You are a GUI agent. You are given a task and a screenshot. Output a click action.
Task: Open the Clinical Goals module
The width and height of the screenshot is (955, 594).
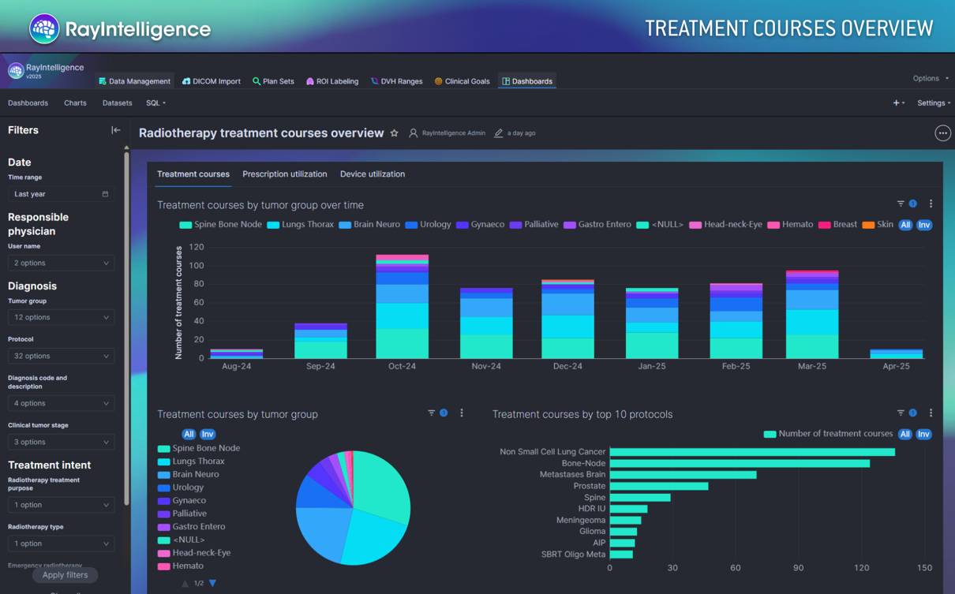point(462,81)
